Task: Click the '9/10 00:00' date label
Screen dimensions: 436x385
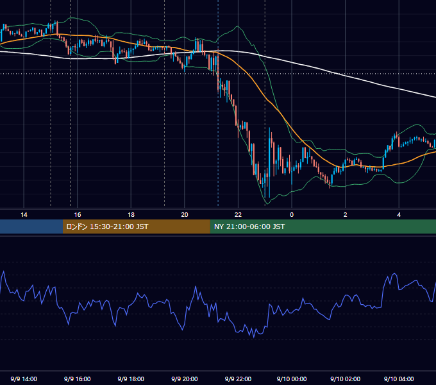Action: pyautogui.click(x=292, y=379)
